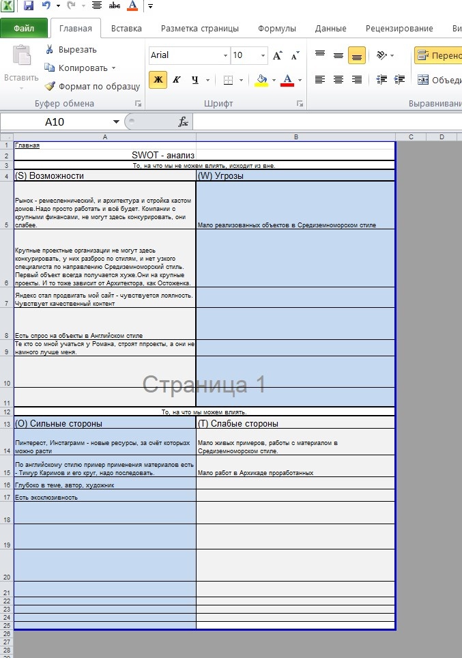This screenshot has width=462, height=658.
Task: Click the Undo arrow icon
Action: pos(46,5)
